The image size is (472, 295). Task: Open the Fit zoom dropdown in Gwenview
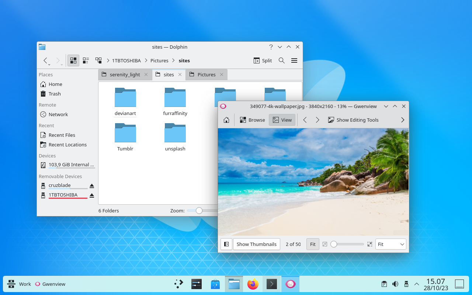(x=391, y=244)
